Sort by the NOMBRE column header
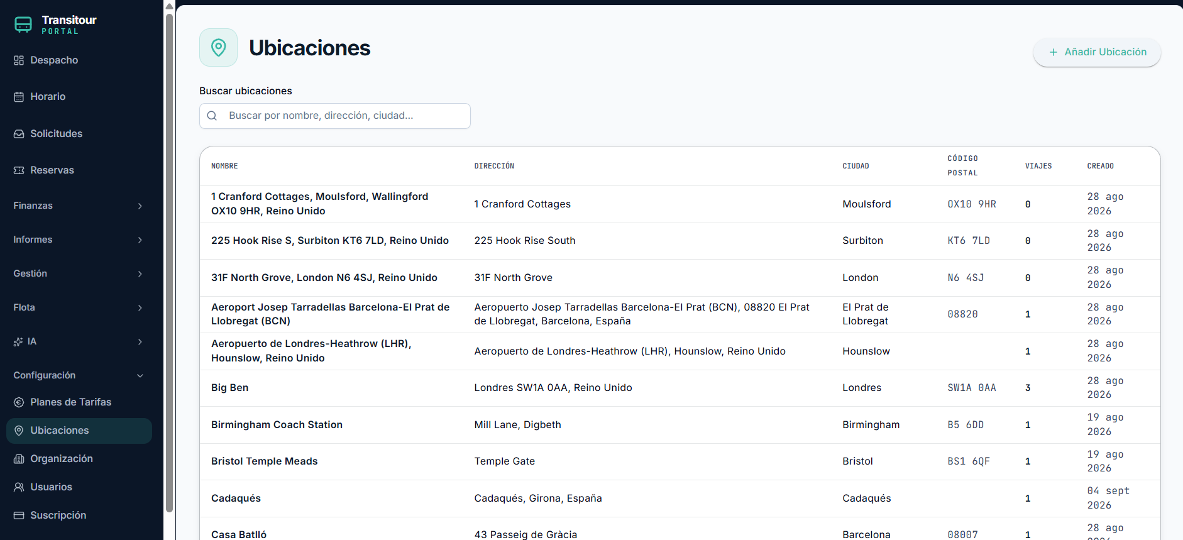Viewport: 1183px width, 540px height. point(224,166)
